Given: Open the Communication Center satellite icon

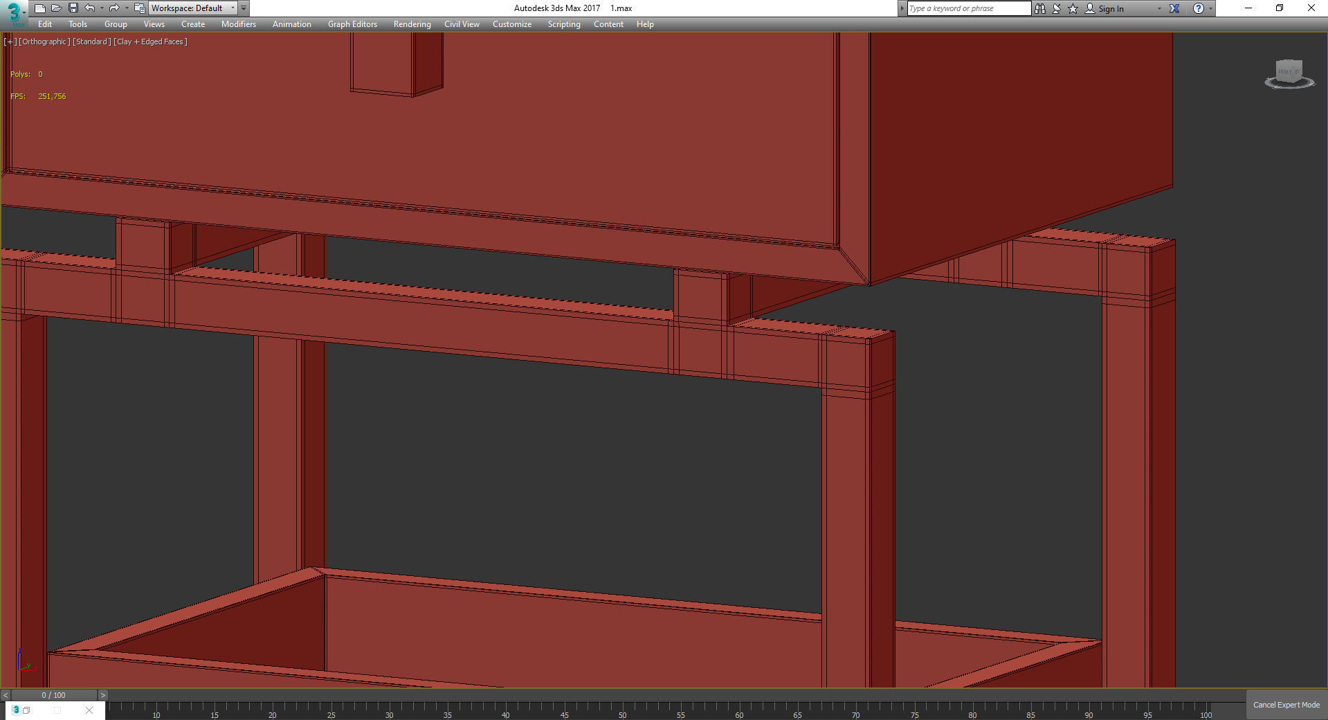Looking at the screenshot, I should click(1057, 8).
